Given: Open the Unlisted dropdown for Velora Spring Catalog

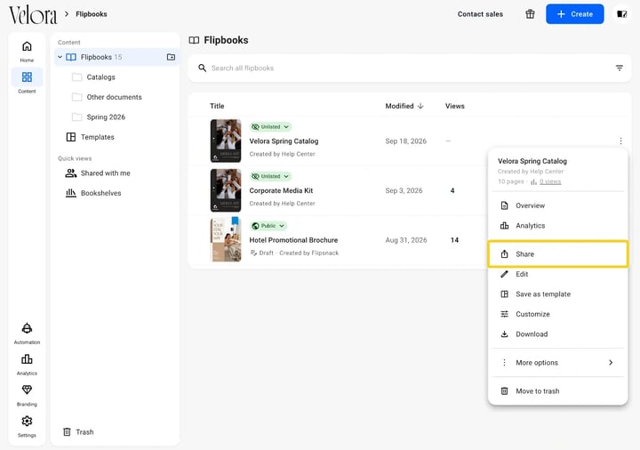Looking at the screenshot, I should (x=270, y=126).
